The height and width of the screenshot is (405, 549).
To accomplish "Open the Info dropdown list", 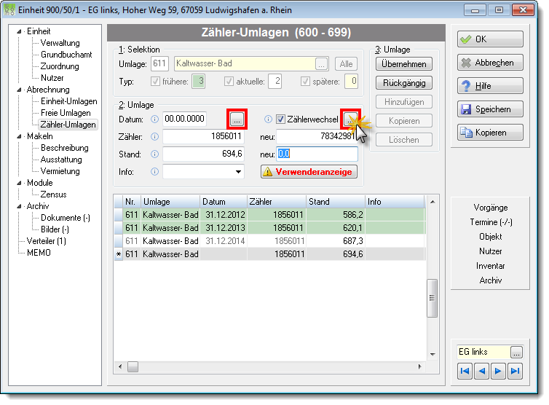I will click(238, 172).
